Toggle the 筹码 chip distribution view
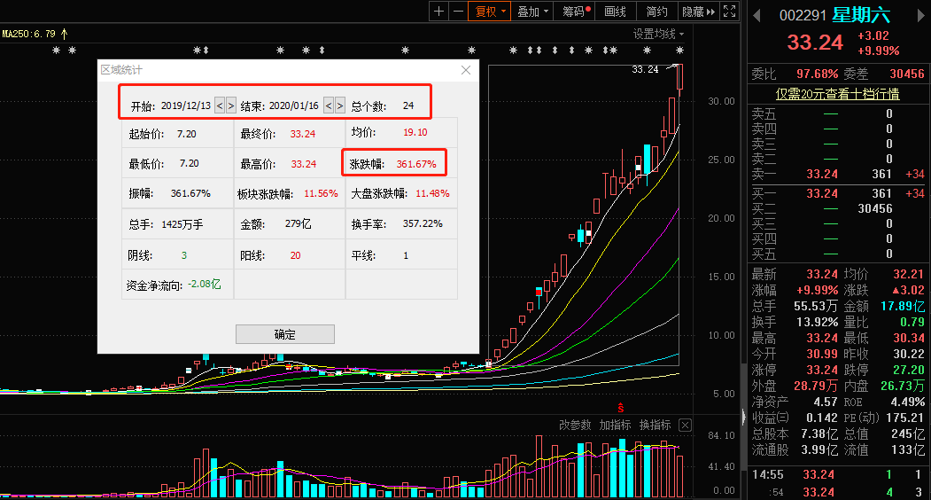The width and height of the screenshot is (931, 500). (x=575, y=12)
